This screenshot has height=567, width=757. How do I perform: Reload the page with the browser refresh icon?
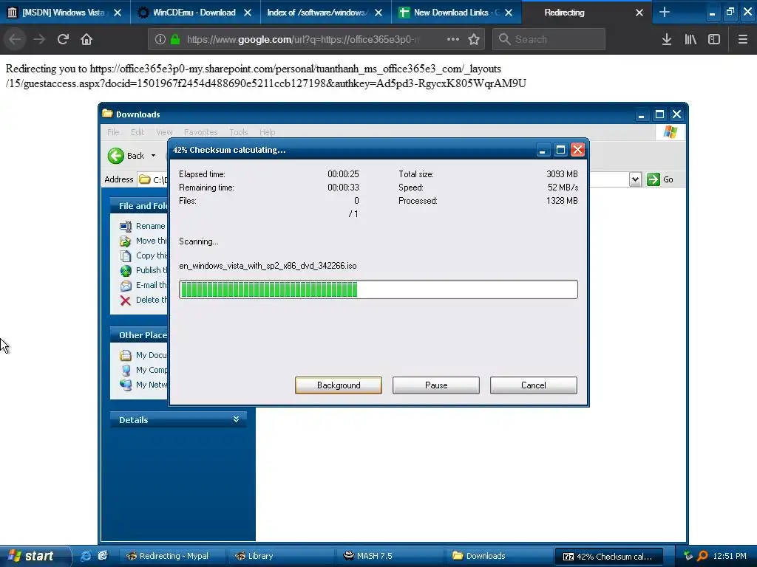63,39
